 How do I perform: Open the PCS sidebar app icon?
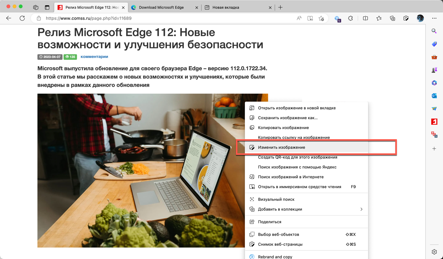click(434, 135)
